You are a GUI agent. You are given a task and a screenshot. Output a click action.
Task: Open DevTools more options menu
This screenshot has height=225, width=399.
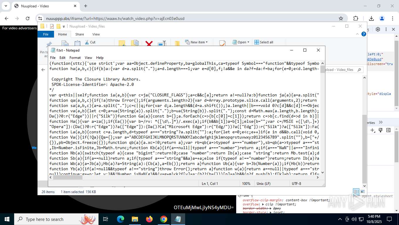tap(386, 29)
